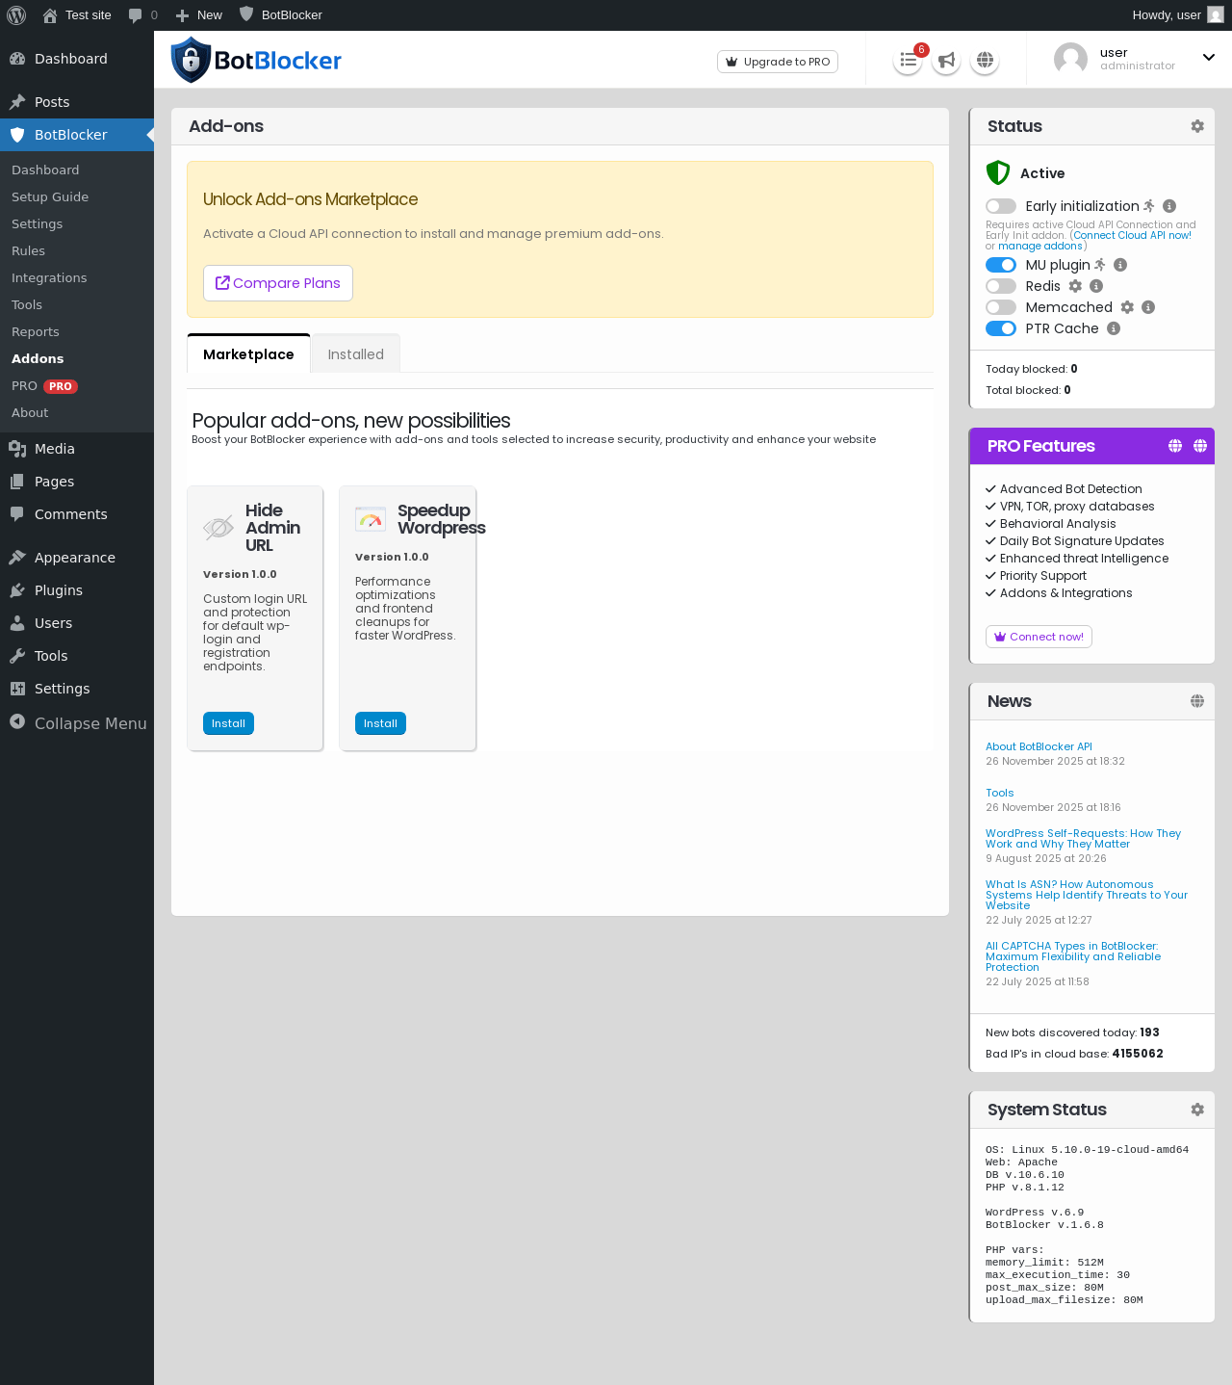This screenshot has width=1232, height=1385.
Task: Click the info icon beside MU plugin
Action: click(x=1120, y=265)
